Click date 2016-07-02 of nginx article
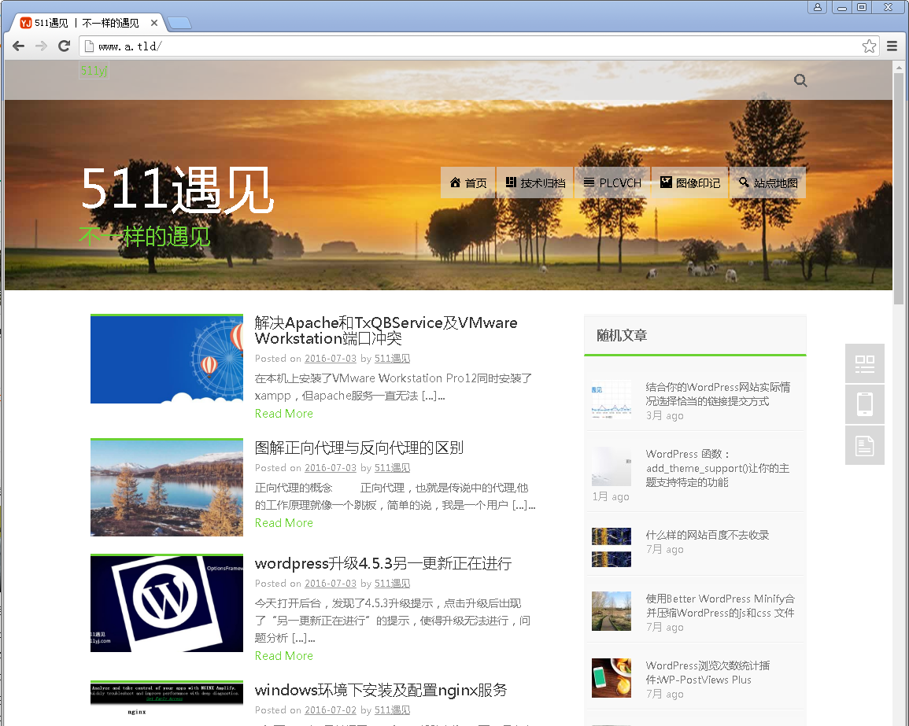Screen dimensions: 909x726 coord(331,709)
